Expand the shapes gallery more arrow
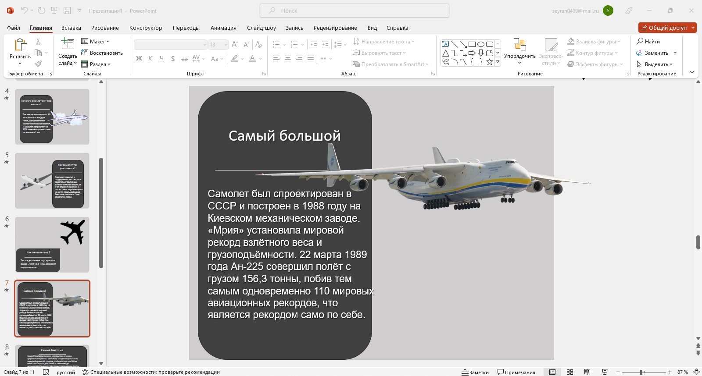 [x=498, y=62]
